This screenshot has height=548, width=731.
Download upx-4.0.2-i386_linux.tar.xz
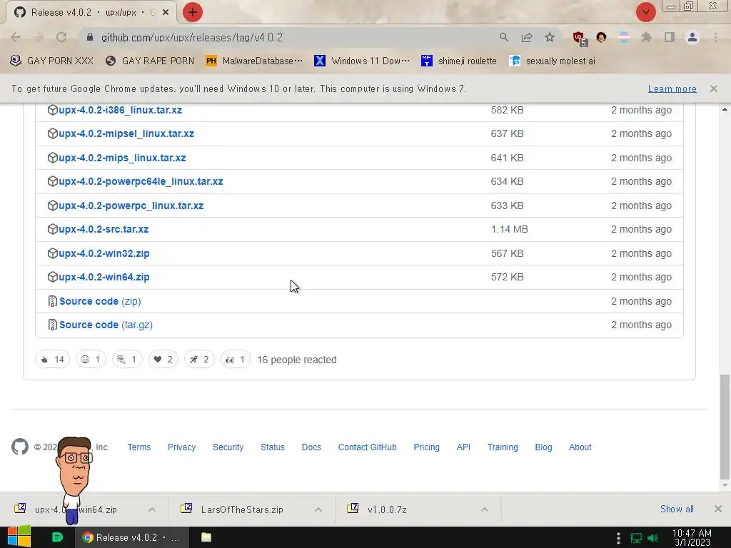click(x=120, y=110)
